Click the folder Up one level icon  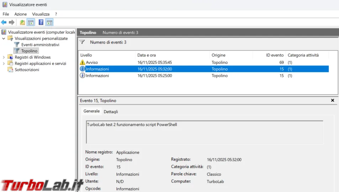point(22,22)
